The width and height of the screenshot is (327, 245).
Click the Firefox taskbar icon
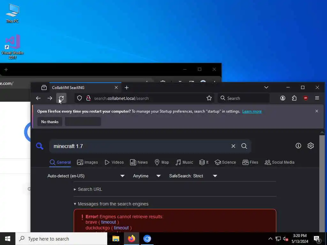tap(131, 239)
